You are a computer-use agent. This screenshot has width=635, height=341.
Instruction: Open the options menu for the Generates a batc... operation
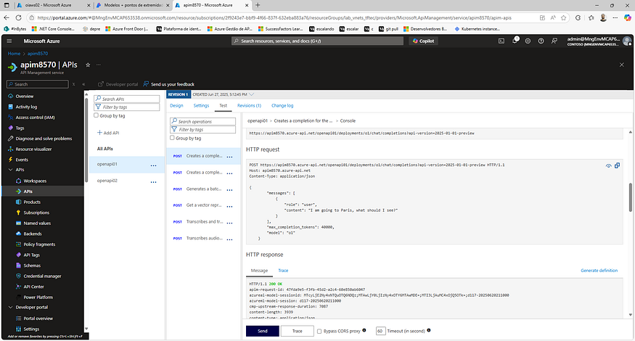point(229,190)
